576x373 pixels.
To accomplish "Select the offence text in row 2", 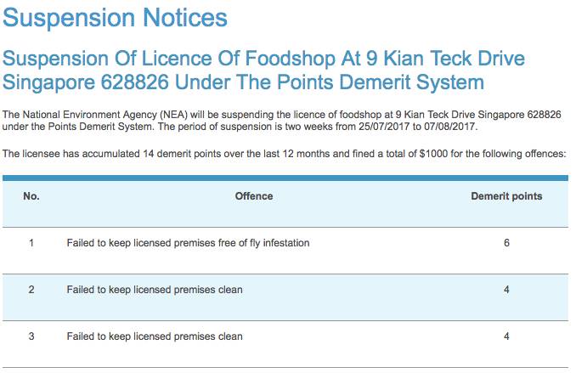I will pyautogui.click(x=155, y=290).
